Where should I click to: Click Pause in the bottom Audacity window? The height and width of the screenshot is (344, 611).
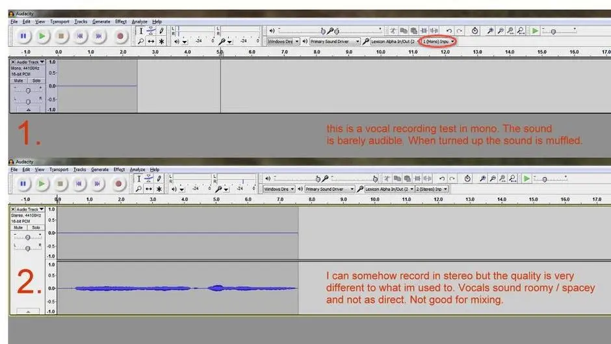23,184
